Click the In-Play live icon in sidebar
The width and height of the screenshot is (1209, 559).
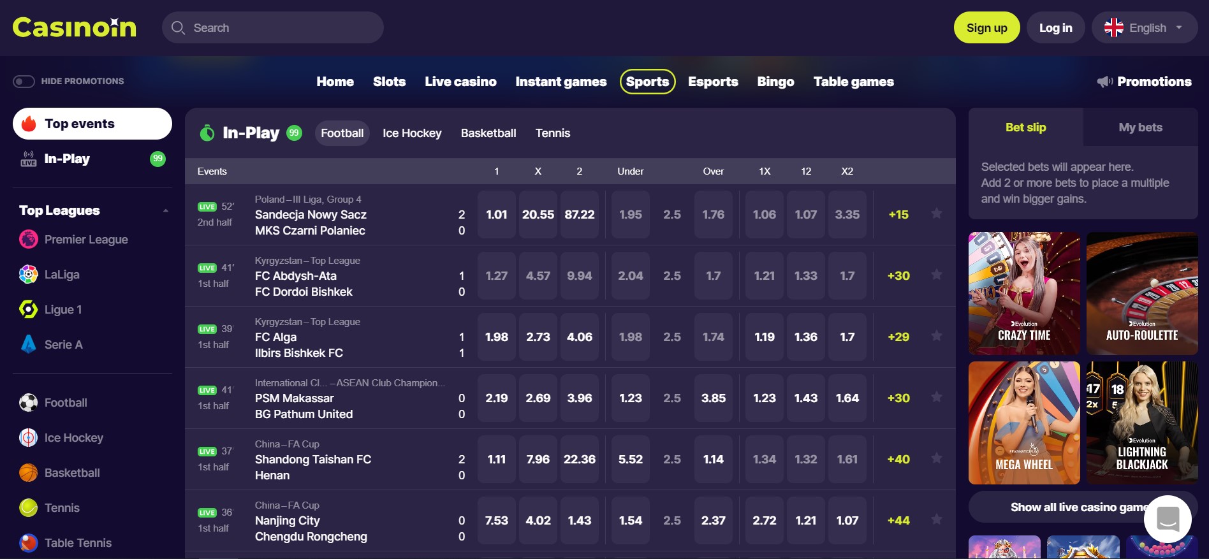(29, 159)
